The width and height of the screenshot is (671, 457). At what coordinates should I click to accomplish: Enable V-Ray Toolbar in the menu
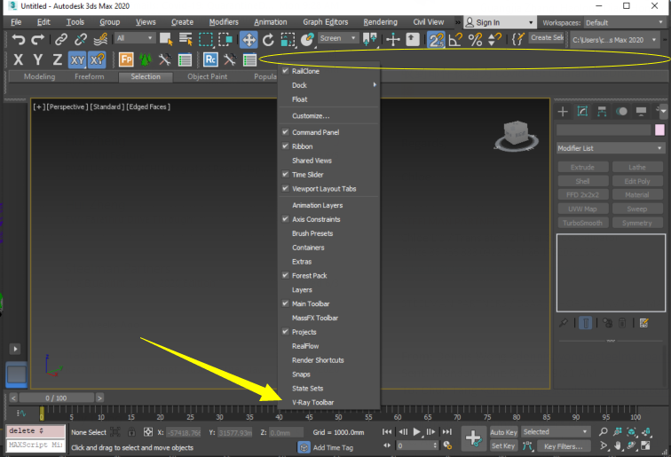(328, 402)
